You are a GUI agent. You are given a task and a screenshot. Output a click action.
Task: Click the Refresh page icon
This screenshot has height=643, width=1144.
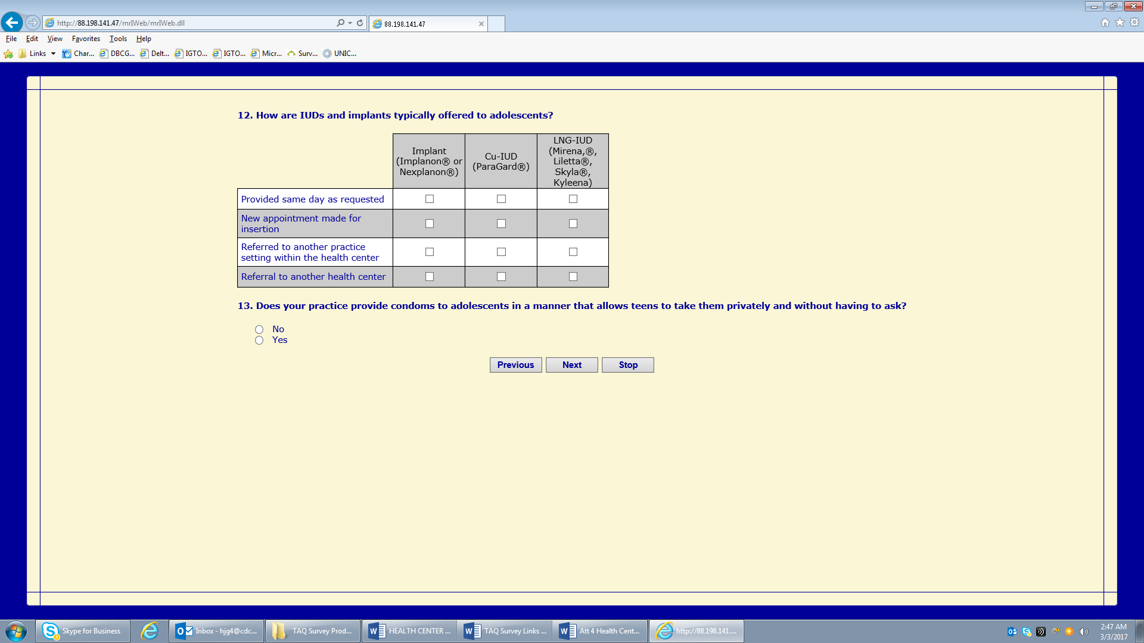coord(360,23)
